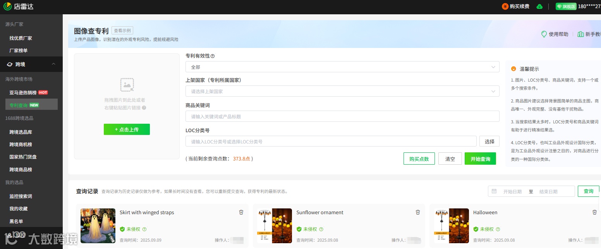Click the smiley icon beside 温馨提示

[513, 69]
